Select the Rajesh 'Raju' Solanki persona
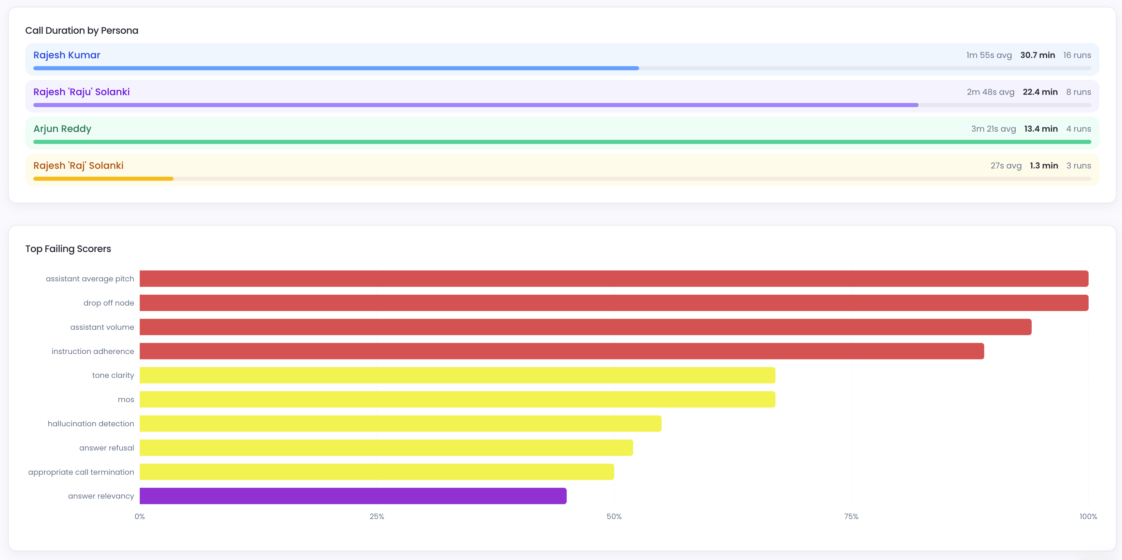 pos(81,92)
